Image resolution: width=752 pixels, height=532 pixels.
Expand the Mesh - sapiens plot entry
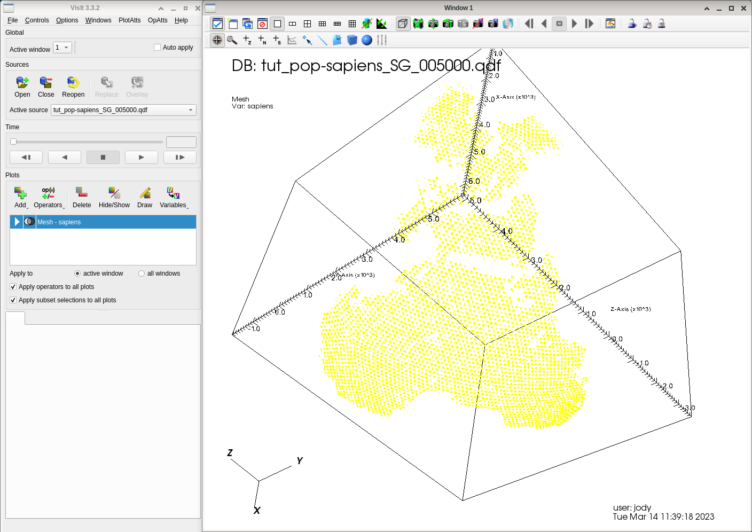click(17, 222)
